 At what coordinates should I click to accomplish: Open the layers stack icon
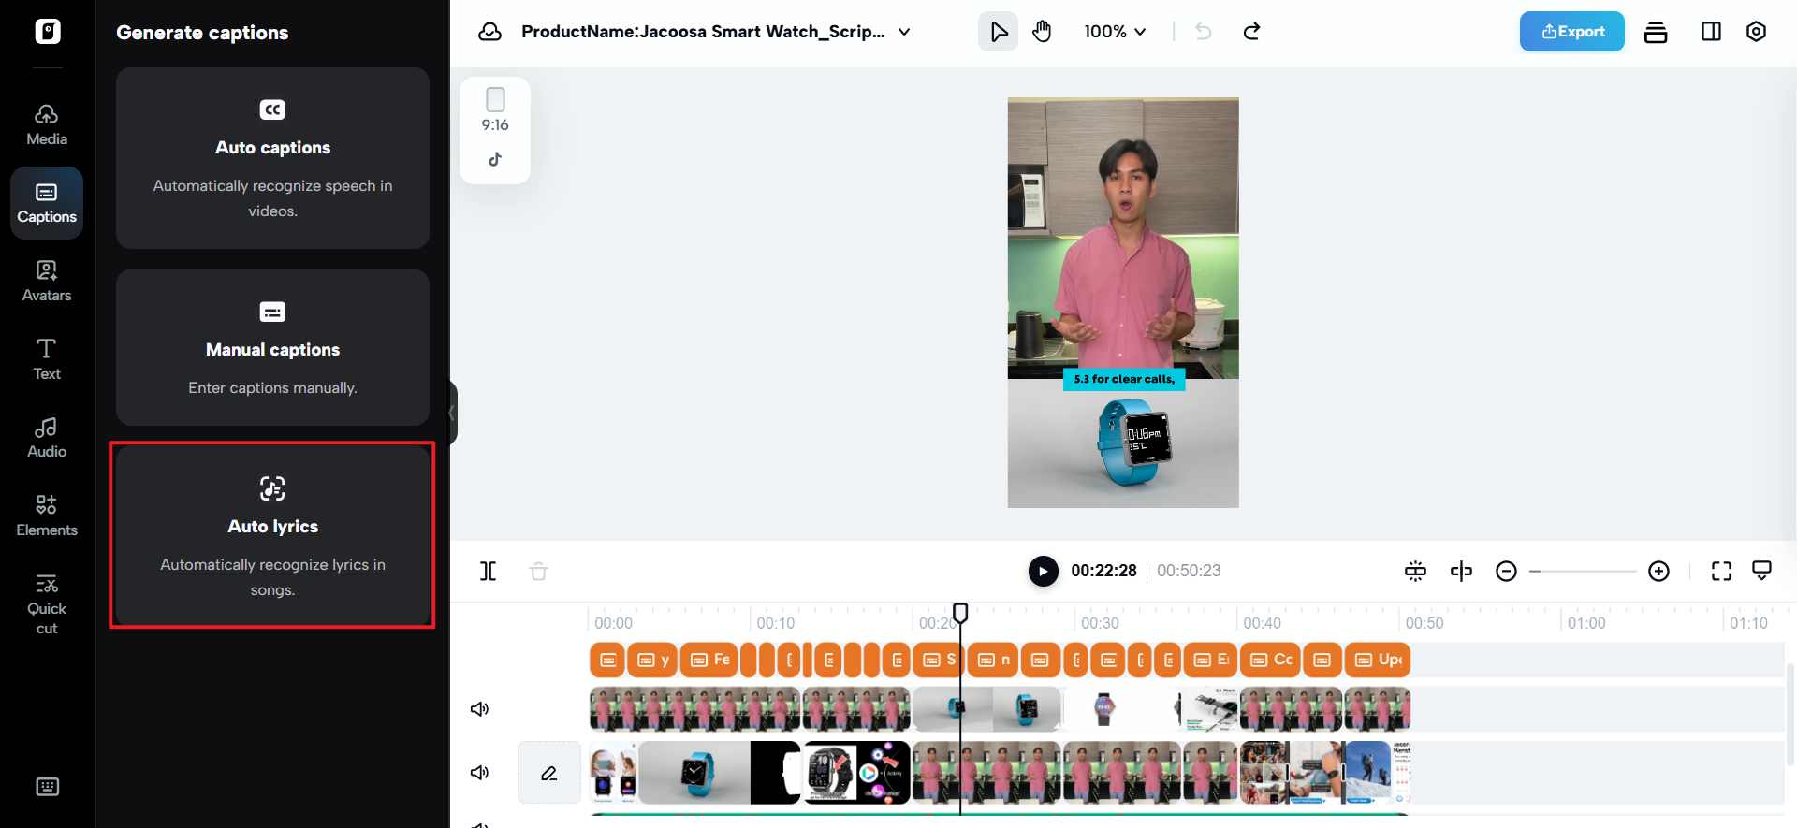click(1656, 32)
